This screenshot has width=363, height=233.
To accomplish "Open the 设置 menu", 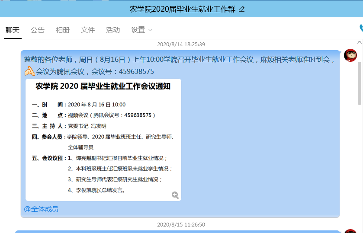I will click(138, 30).
